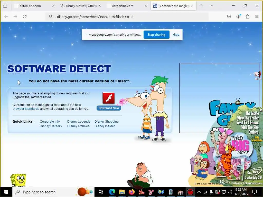Open the notification center icon
Screen dimensions: 263x197
pos(255,192)
